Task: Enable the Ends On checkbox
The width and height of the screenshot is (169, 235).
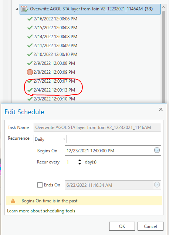Action: pos(40,185)
